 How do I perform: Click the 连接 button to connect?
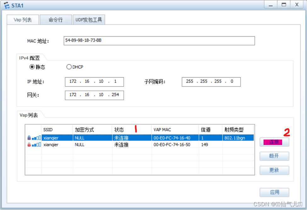pyautogui.click(x=274, y=142)
